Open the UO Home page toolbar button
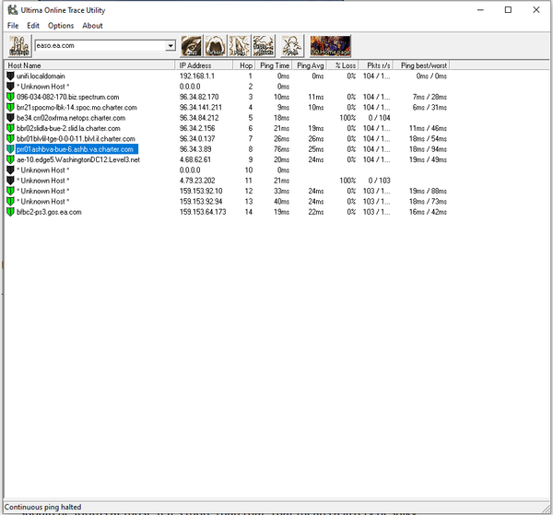 330,46
